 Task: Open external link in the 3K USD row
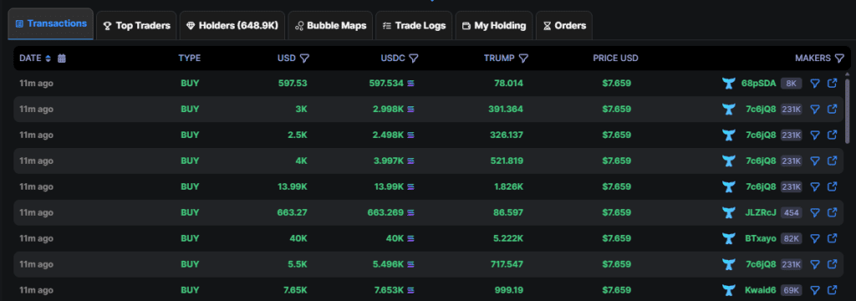pos(832,110)
